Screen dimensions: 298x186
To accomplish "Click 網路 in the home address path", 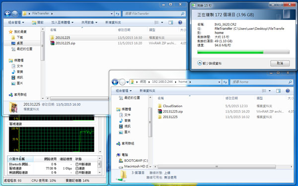I will point(143,82).
